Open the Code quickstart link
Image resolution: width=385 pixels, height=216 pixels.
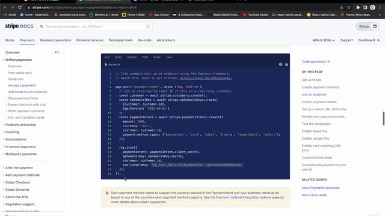(316, 62)
